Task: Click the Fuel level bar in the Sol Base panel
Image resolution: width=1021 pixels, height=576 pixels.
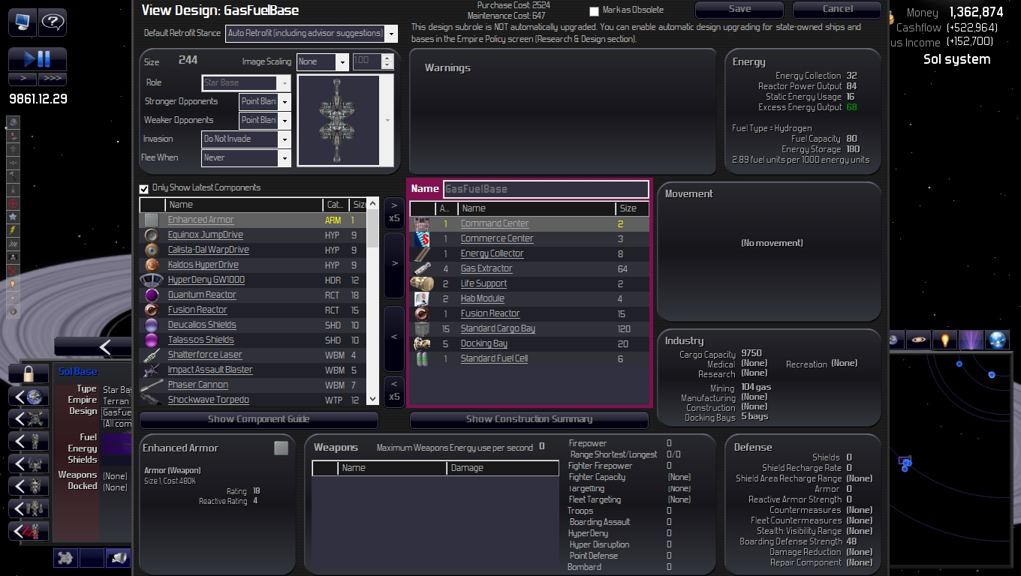Action: pyautogui.click(x=116, y=437)
